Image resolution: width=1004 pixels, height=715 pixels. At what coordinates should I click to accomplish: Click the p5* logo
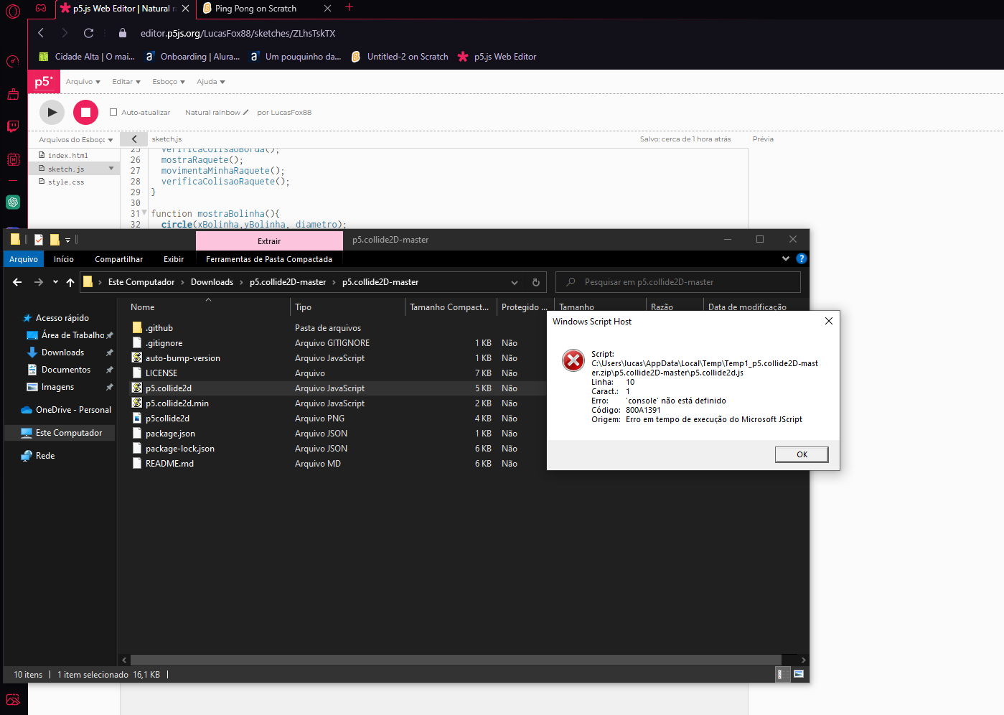pos(44,82)
